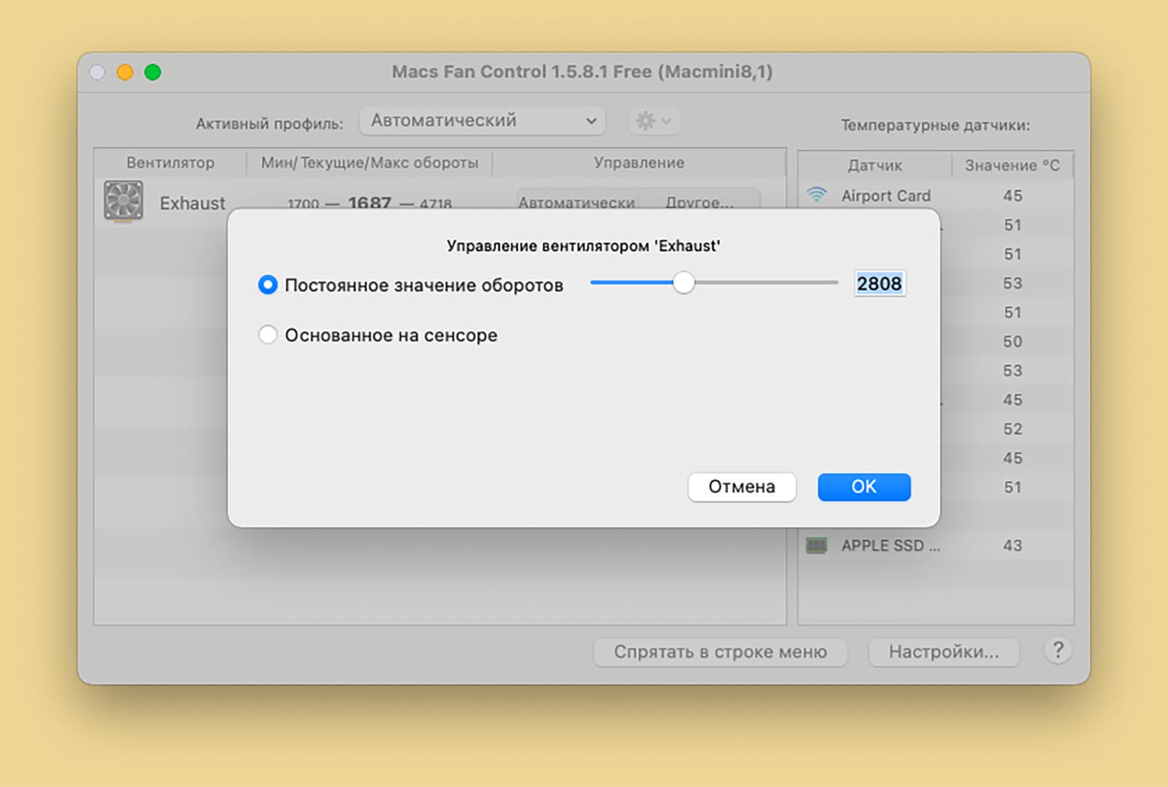This screenshot has width=1168, height=787.
Task: Open the help question mark button
Action: [1058, 650]
